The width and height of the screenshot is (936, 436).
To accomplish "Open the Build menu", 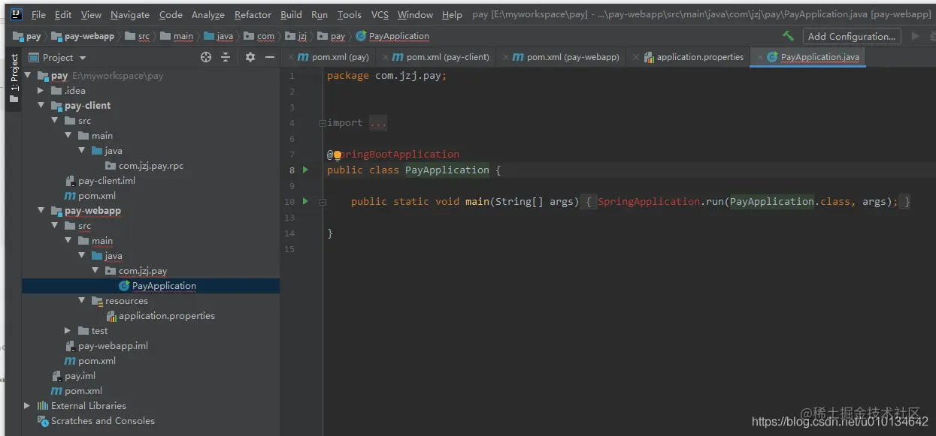I will coord(291,14).
